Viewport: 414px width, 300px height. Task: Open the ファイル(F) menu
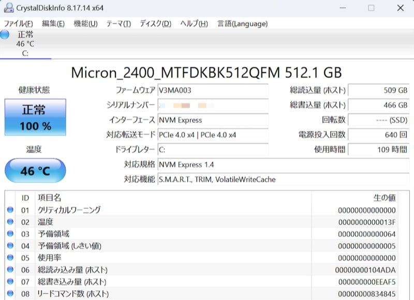(x=19, y=24)
